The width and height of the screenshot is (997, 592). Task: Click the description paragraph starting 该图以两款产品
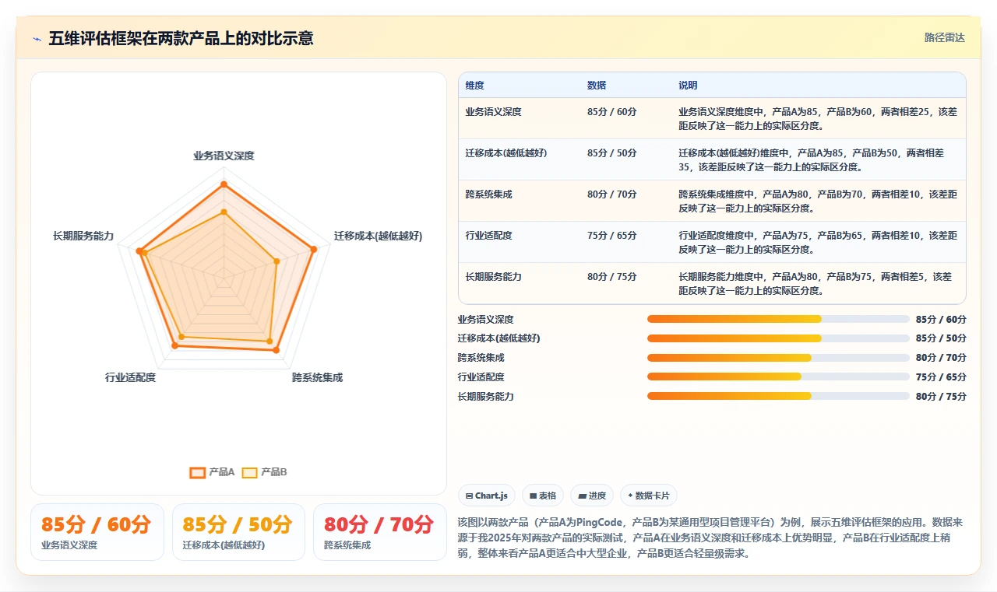pos(710,538)
